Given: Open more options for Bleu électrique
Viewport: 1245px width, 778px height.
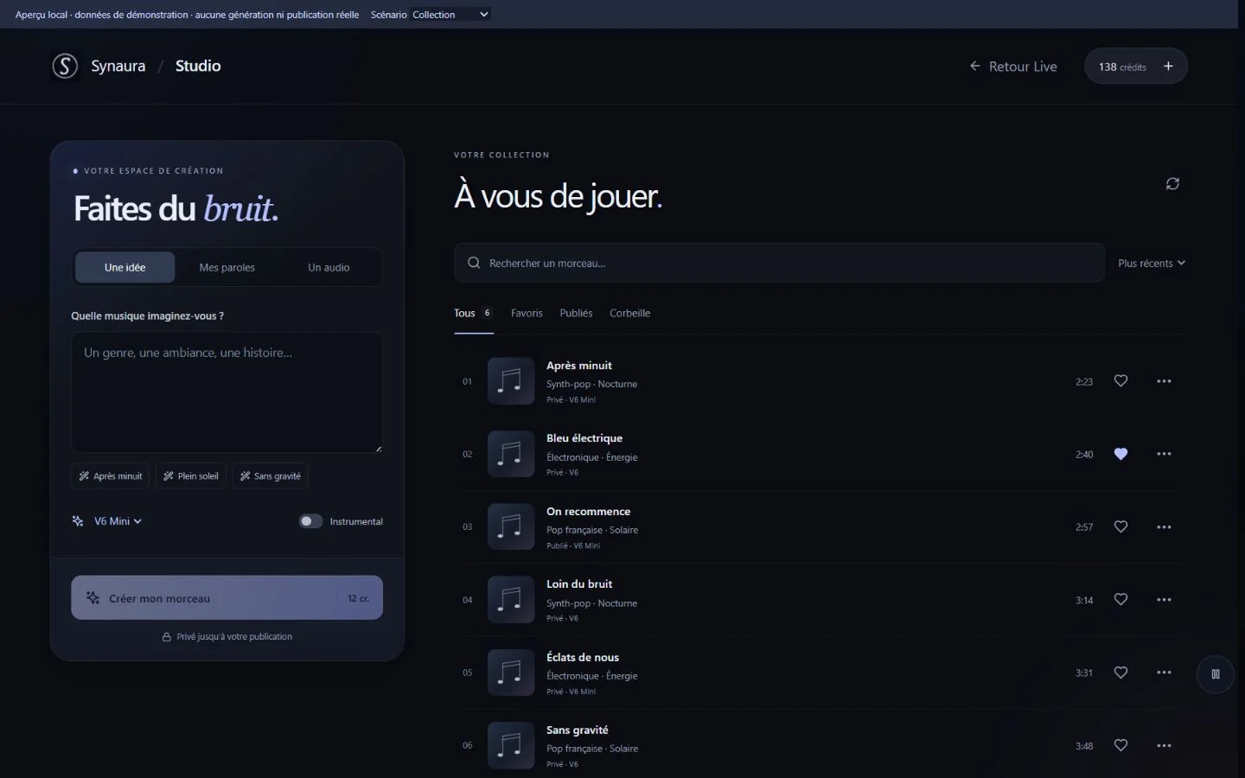Looking at the screenshot, I should [1164, 454].
